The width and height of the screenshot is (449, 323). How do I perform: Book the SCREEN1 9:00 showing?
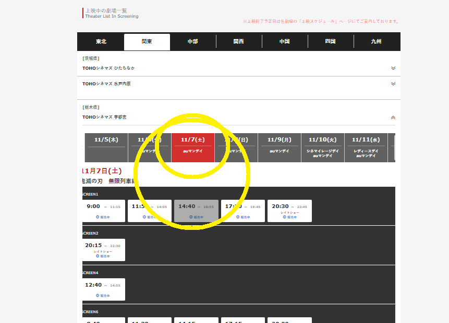[104, 211]
